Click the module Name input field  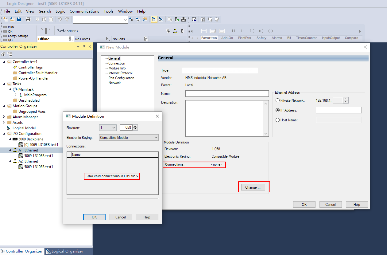pos(227,93)
